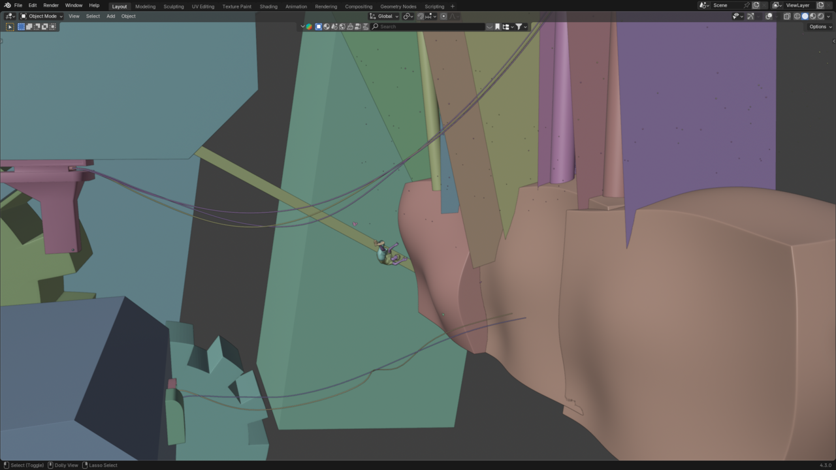This screenshot has height=470, width=836.
Task: Open the viewport Object menu
Action: tap(129, 16)
